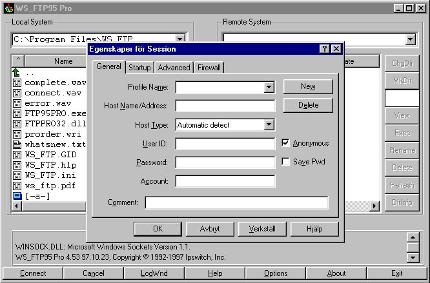Click the Host Name/Address input field

tap(225, 106)
